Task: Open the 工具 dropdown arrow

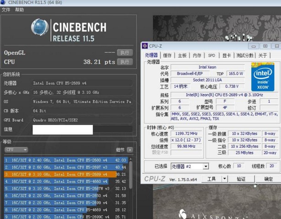Action: coord(225,179)
